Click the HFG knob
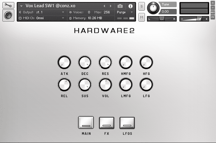This screenshot has height=143, width=216. pyautogui.click(x=146, y=62)
